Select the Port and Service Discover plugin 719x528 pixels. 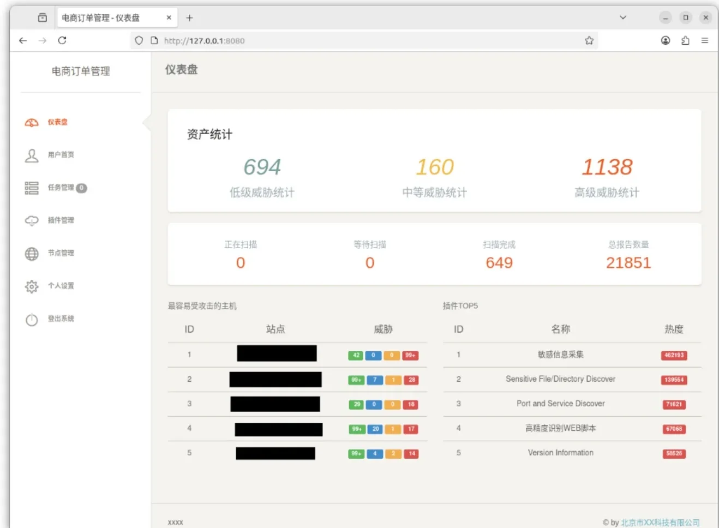[x=561, y=404]
